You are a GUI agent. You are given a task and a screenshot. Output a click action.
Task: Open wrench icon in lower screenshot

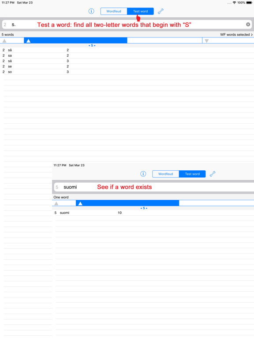pos(213,174)
